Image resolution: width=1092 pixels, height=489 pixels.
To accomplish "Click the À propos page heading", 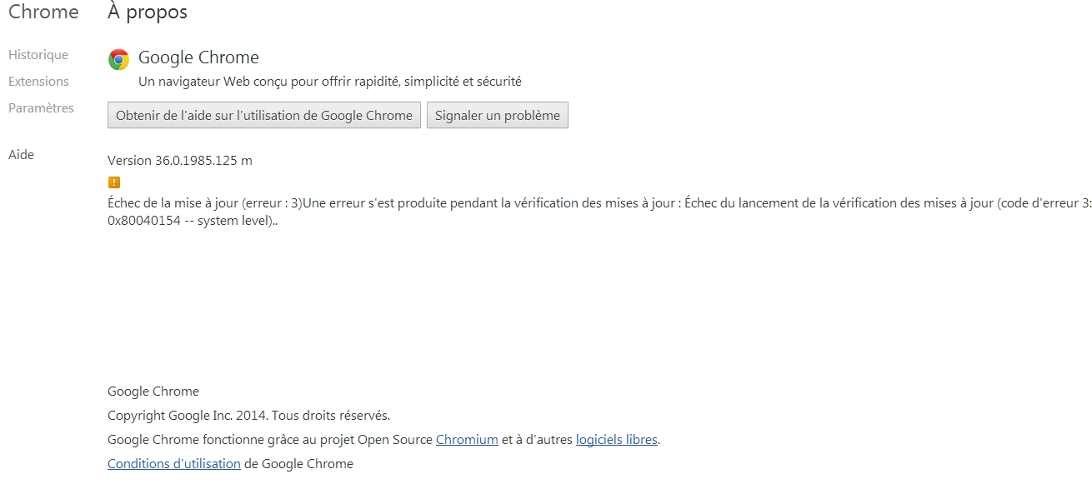I will tap(148, 12).
